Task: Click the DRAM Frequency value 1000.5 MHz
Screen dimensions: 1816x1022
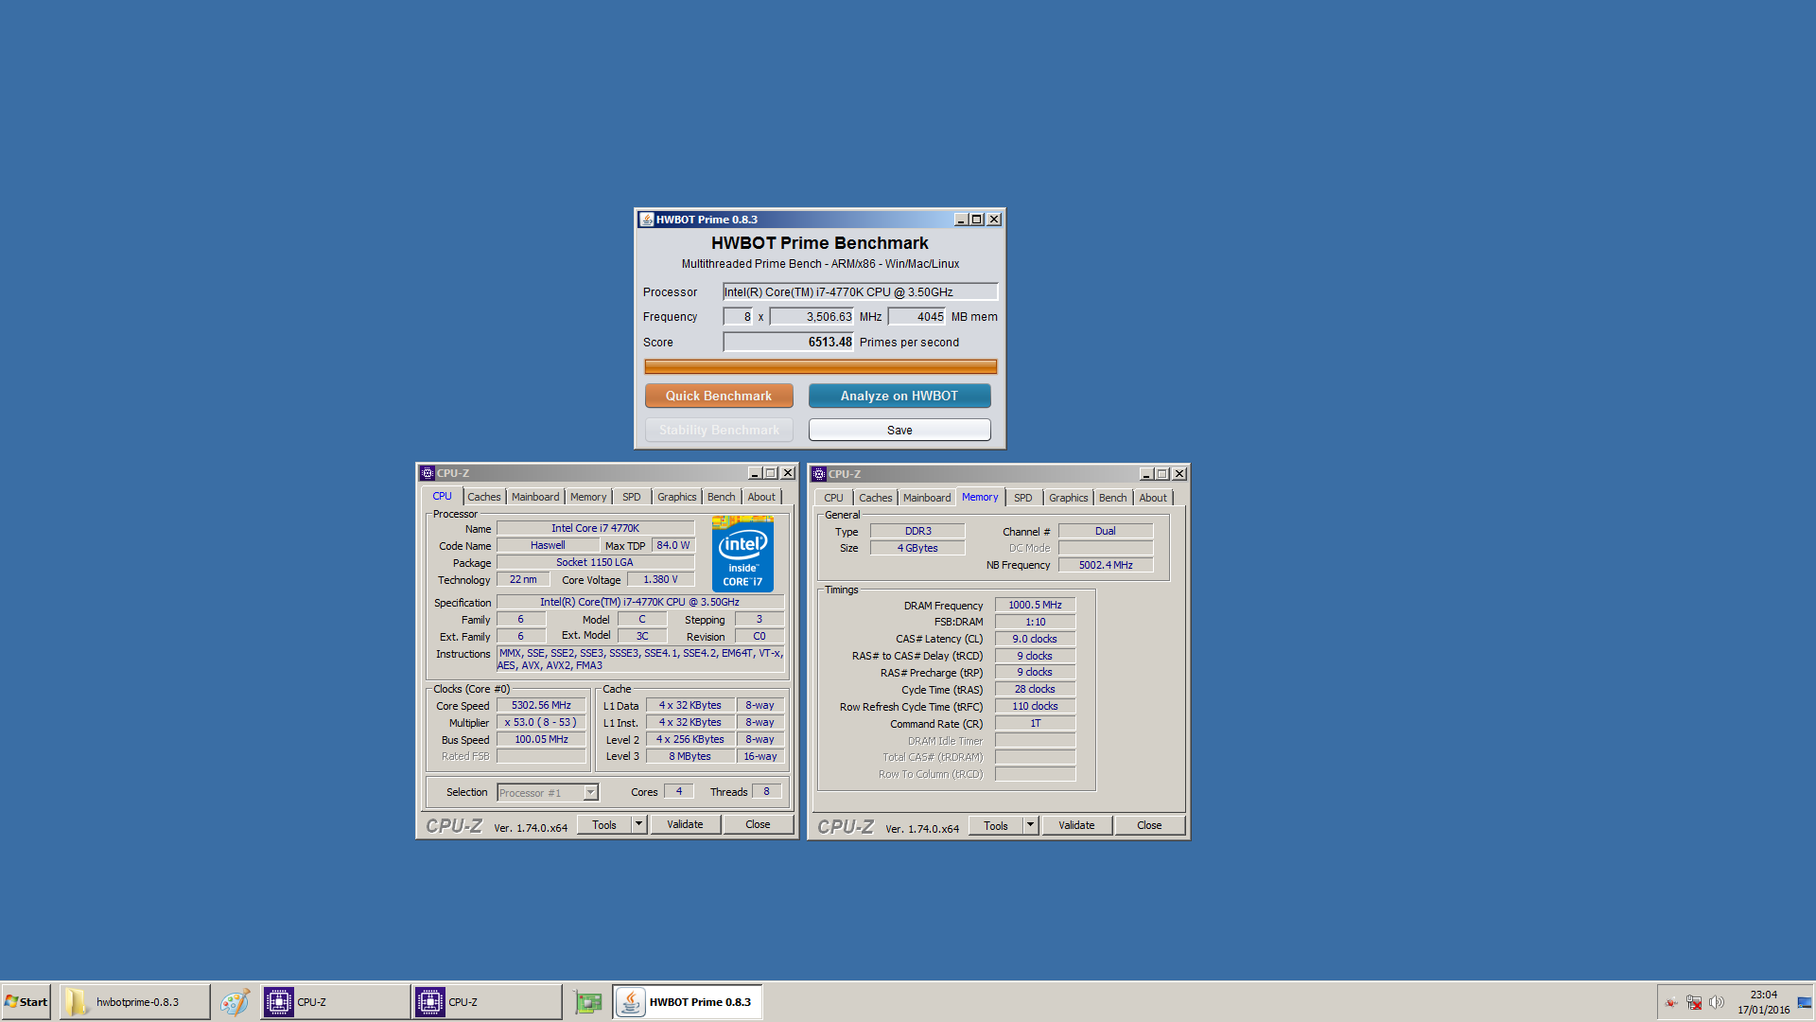Action: click(x=1035, y=605)
